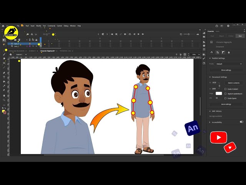Open the Assets panel tab
The image size is (246, 185).
point(218,31)
